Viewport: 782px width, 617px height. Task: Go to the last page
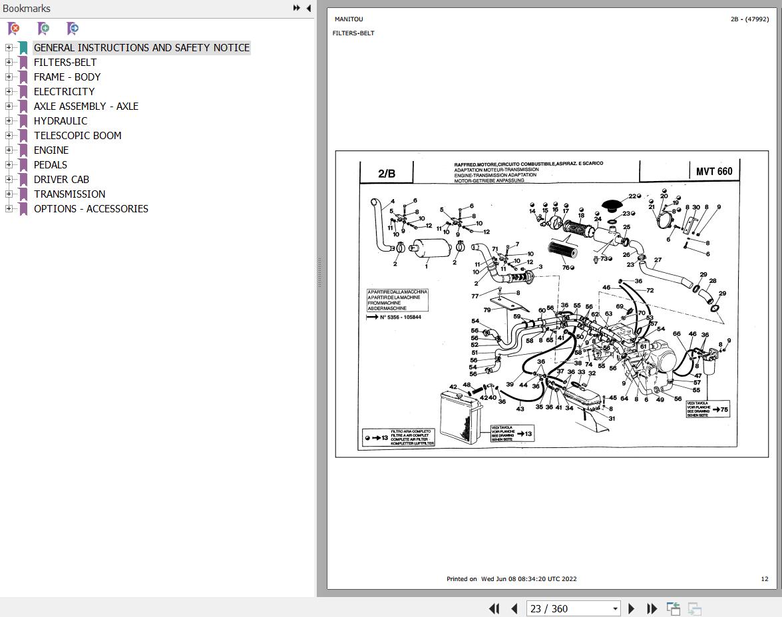[652, 608]
